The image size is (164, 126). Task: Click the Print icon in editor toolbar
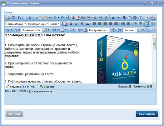point(8,18)
